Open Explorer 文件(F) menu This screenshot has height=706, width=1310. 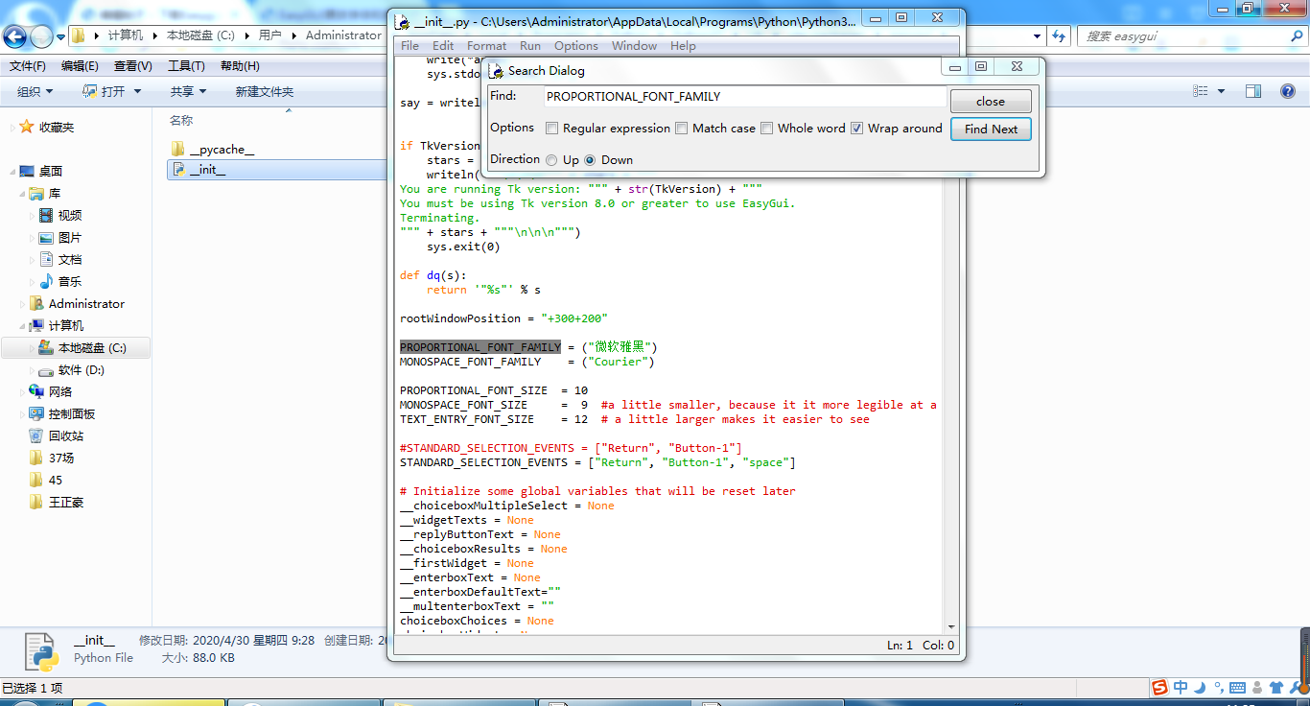click(28, 66)
